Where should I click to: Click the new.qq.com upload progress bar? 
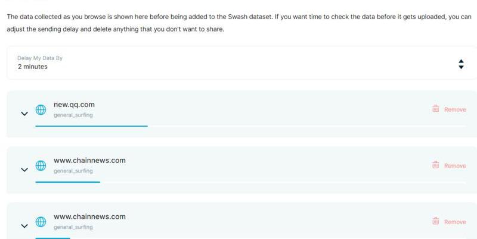[91, 126]
